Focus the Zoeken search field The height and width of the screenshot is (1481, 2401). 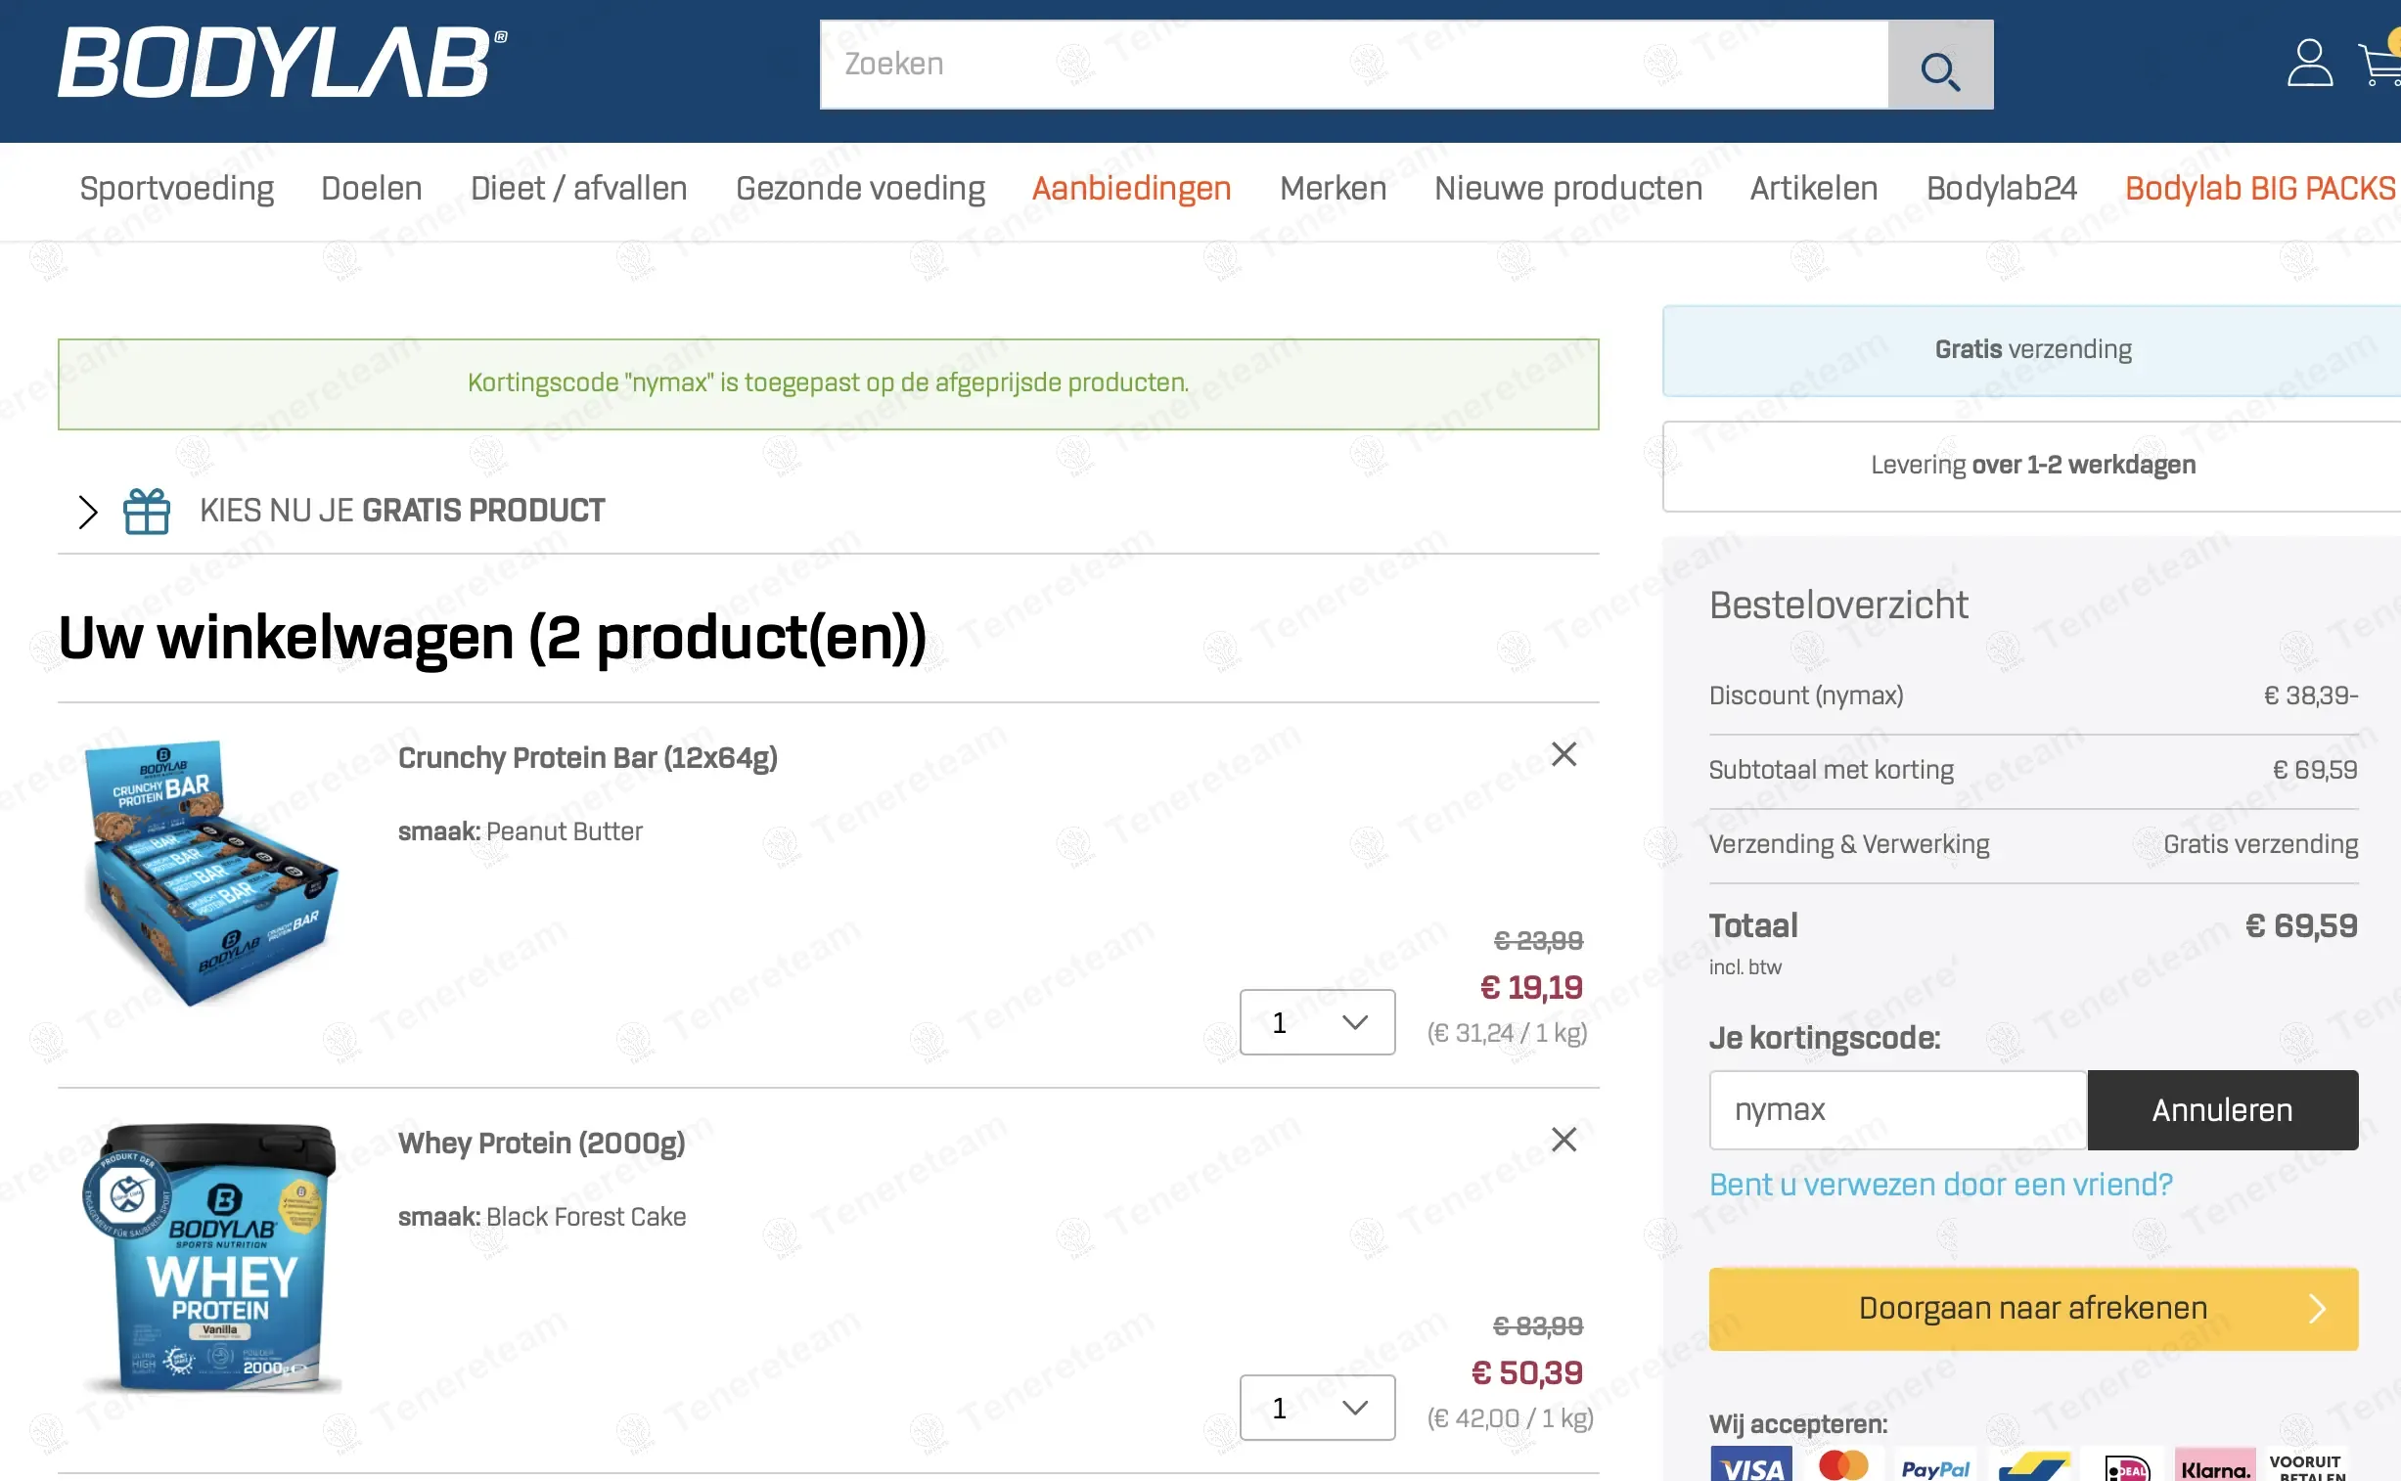click(1354, 65)
